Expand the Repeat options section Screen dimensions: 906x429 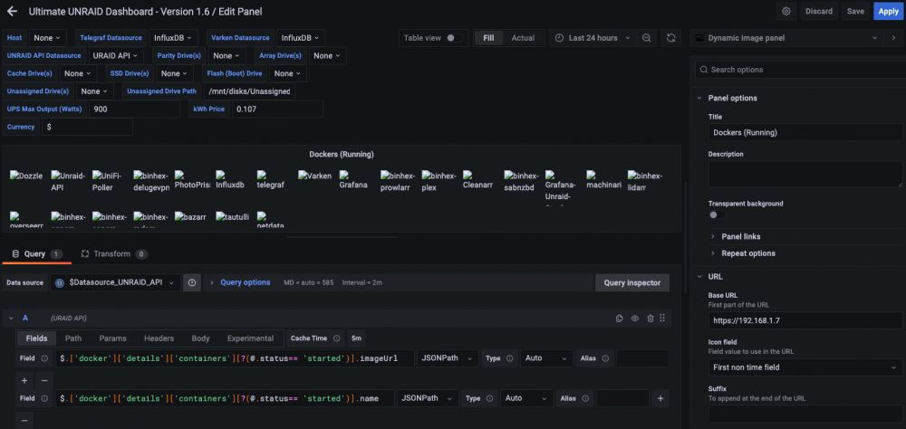747,253
